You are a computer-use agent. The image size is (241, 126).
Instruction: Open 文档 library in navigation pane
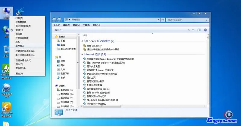[x=61, y=70]
